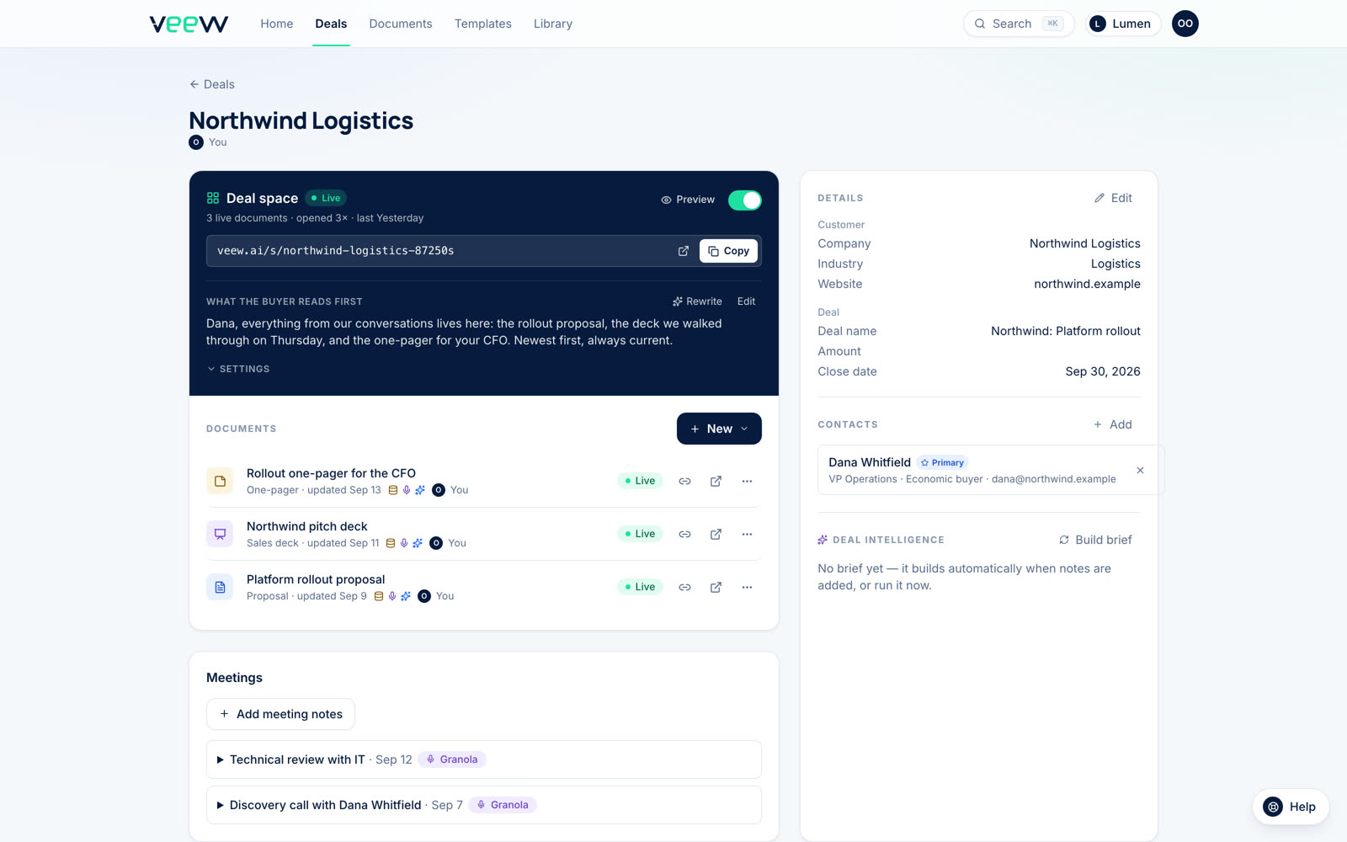Open the OO user avatar menu
This screenshot has height=842, width=1347.
point(1185,24)
